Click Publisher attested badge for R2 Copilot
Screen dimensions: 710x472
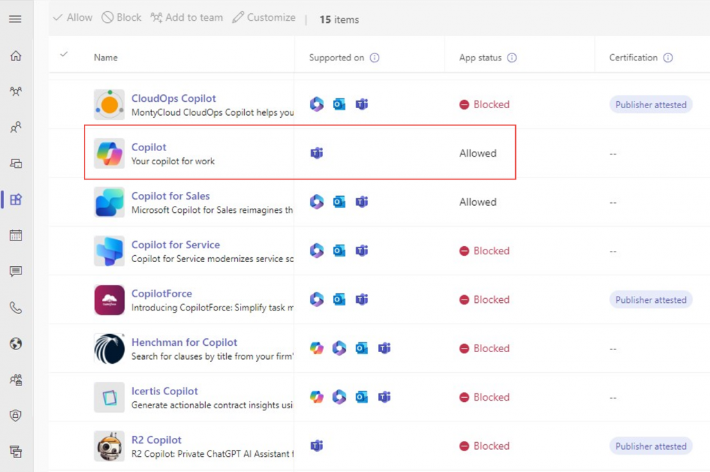point(650,446)
